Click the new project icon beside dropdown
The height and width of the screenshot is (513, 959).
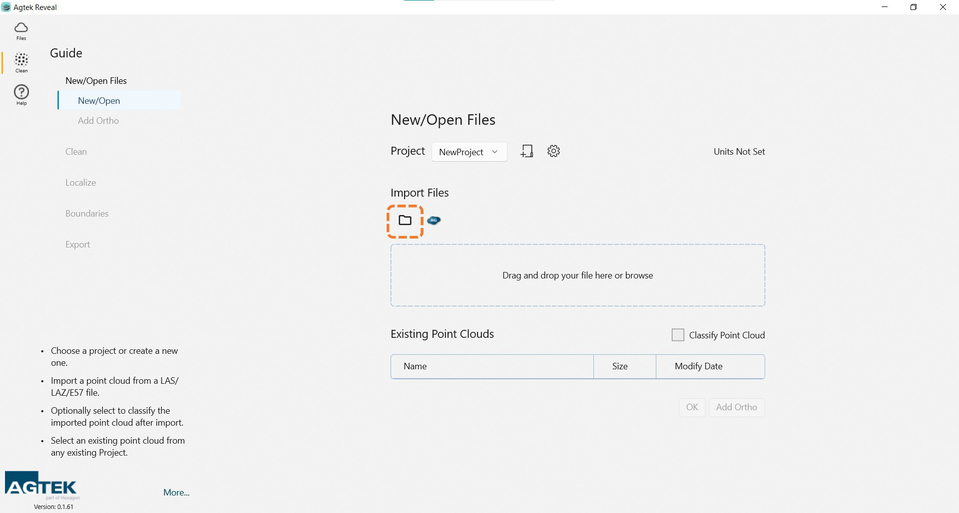527,151
